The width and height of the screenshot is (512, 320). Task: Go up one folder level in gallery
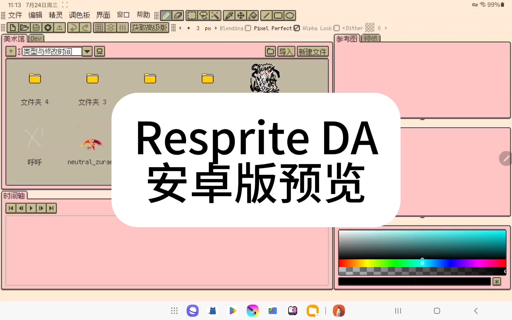point(11,52)
